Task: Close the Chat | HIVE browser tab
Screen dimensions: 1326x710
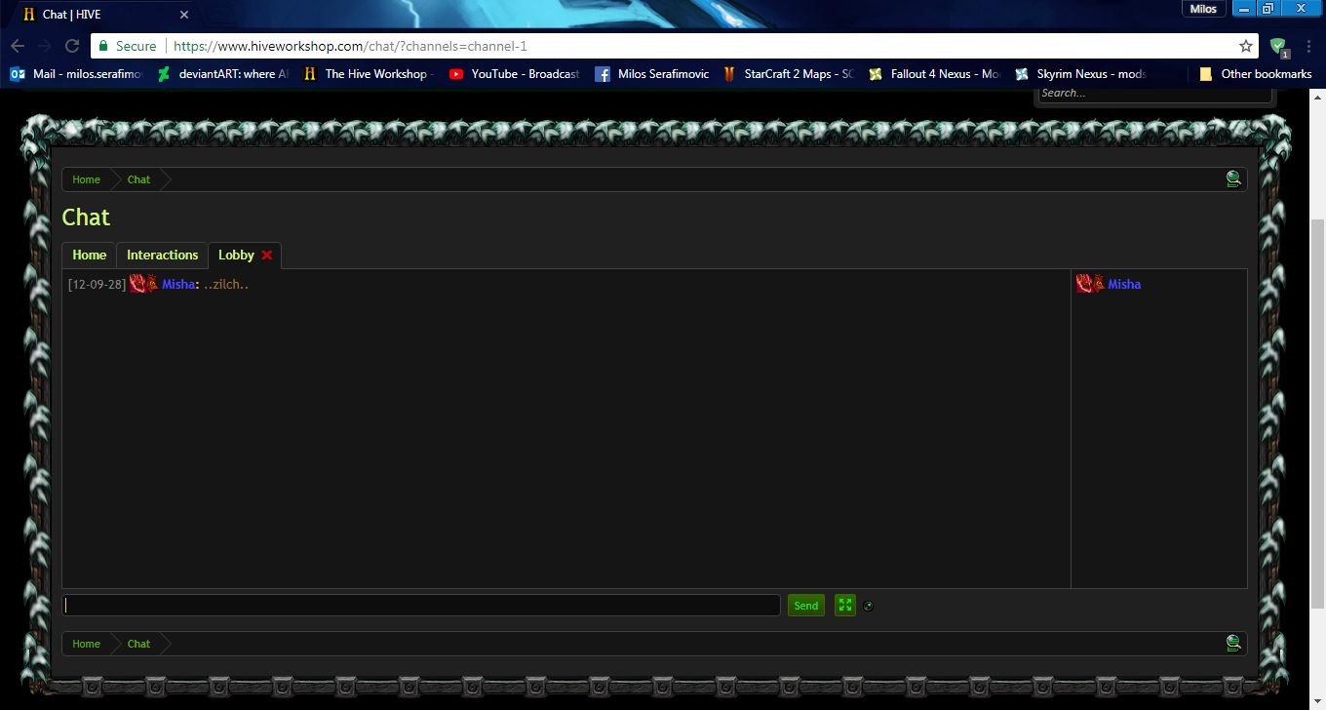Action: (x=184, y=15)
